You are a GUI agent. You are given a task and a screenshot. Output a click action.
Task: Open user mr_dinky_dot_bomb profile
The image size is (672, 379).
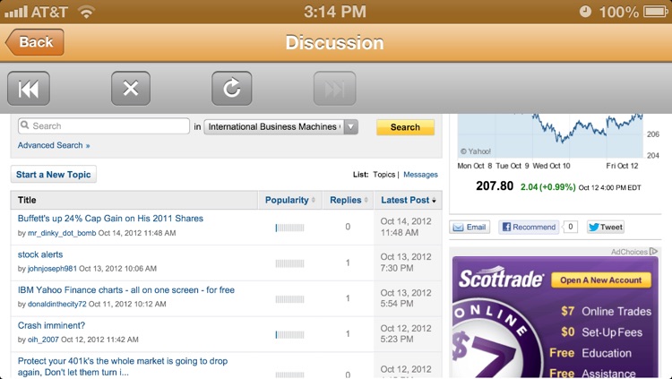pos(62,233)
